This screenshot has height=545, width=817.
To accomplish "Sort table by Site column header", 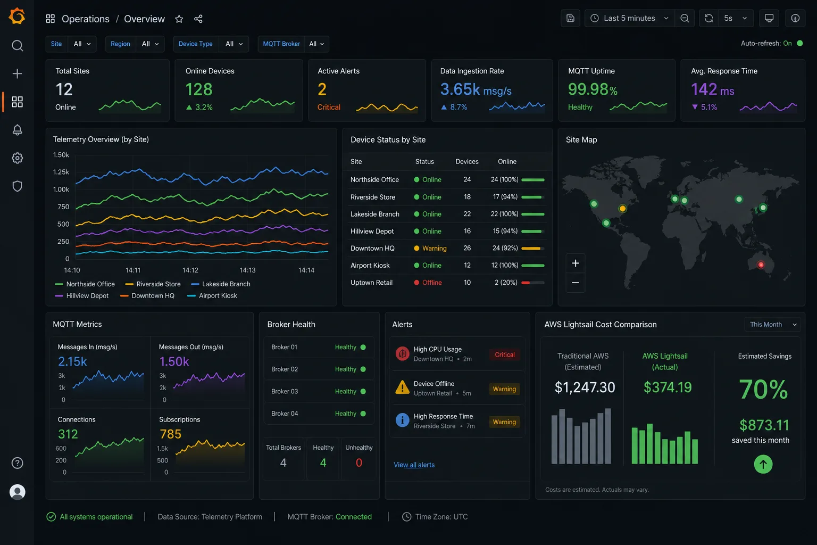I will click(x=356, y=162).
